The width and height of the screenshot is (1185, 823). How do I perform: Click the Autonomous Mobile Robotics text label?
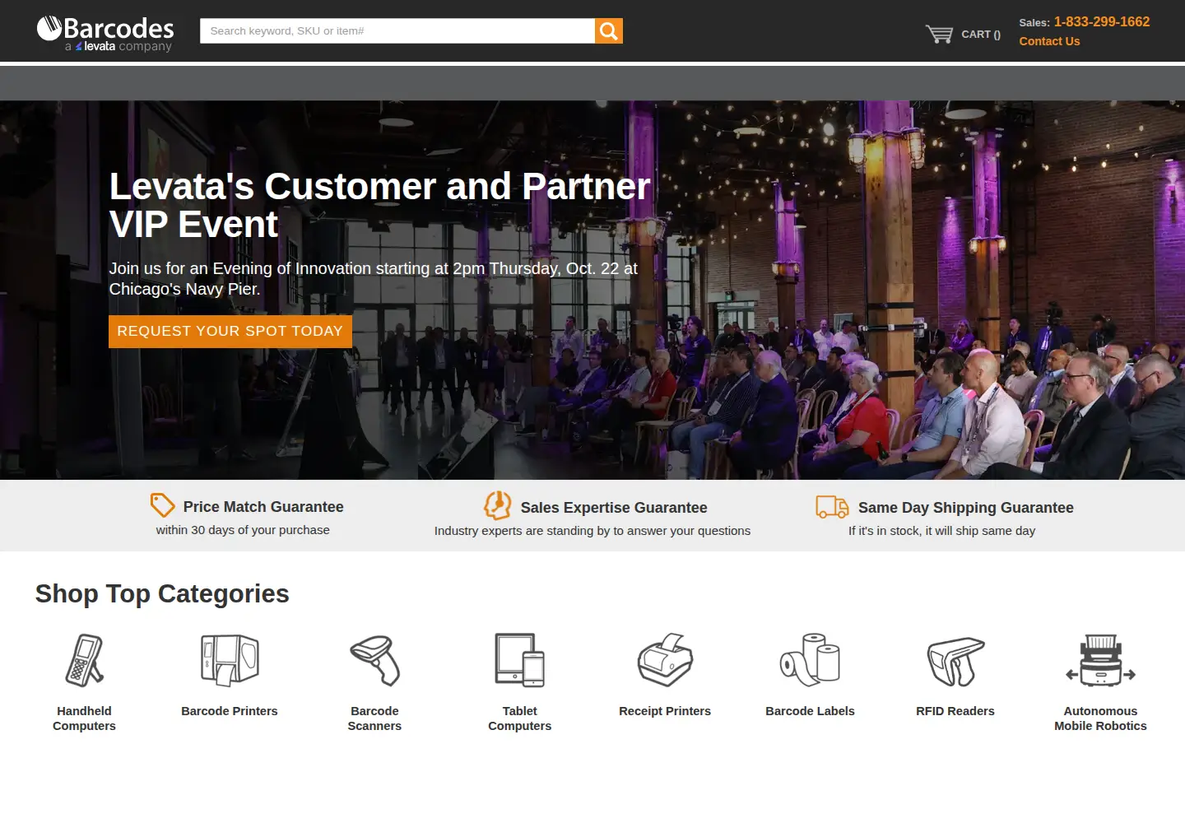point(1101,718)
